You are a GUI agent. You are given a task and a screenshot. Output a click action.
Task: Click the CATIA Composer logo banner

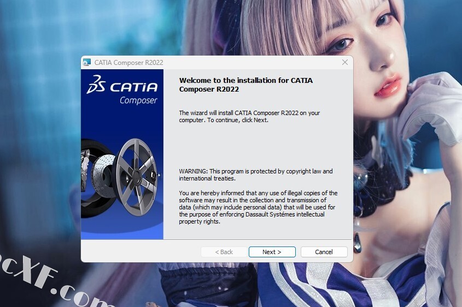(x=122, y=90)
